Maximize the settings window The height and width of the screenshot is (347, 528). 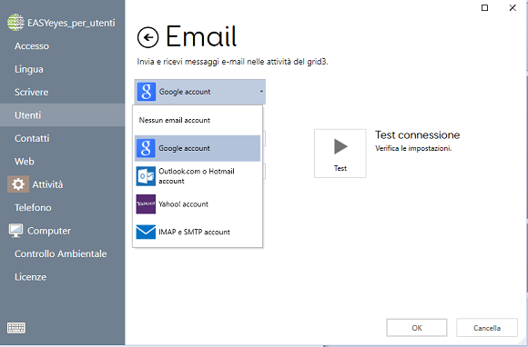tap(484, 8)
